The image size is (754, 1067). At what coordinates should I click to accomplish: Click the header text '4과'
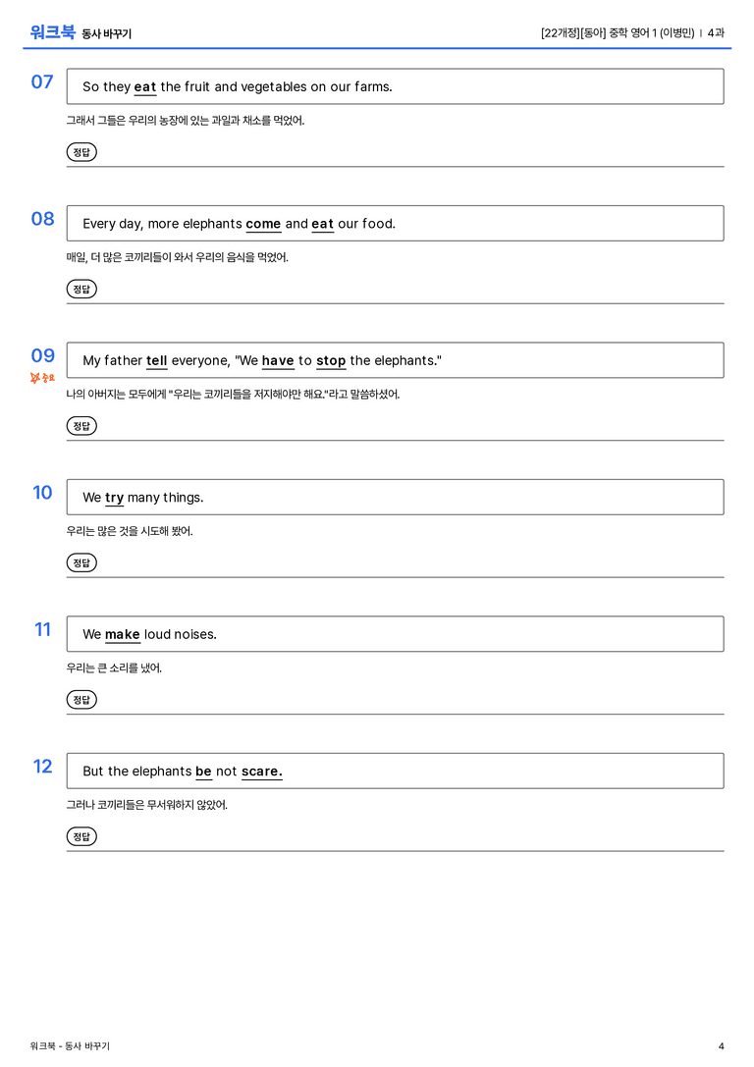pos(716,32)
